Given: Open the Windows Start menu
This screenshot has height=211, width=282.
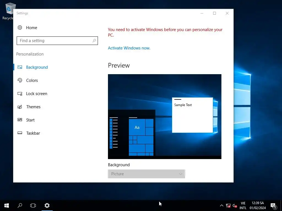Looking at the screenshot, I should (7, 206).
